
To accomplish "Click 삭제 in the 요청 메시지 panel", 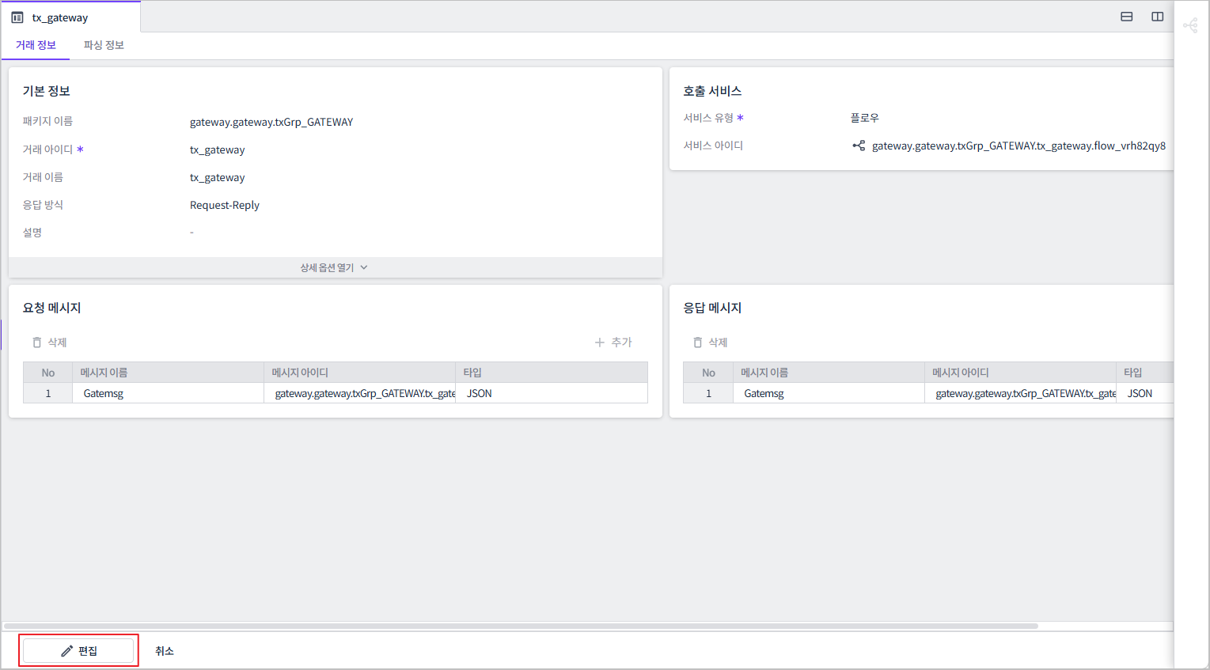I will (x=49, y=343).
